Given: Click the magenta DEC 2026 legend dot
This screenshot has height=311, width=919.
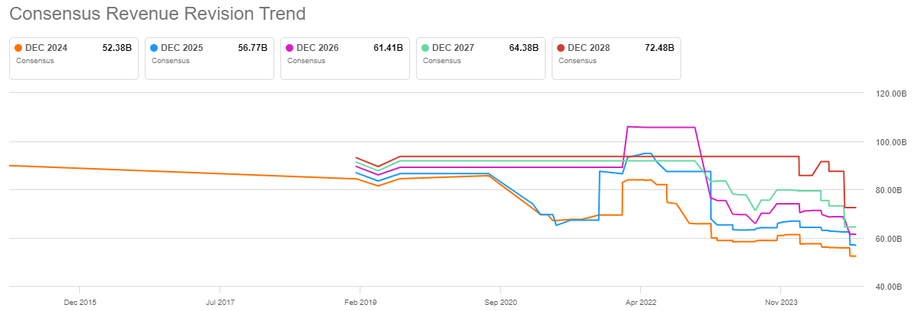Looking at the screenshot, I should click(x=290, y=48).
